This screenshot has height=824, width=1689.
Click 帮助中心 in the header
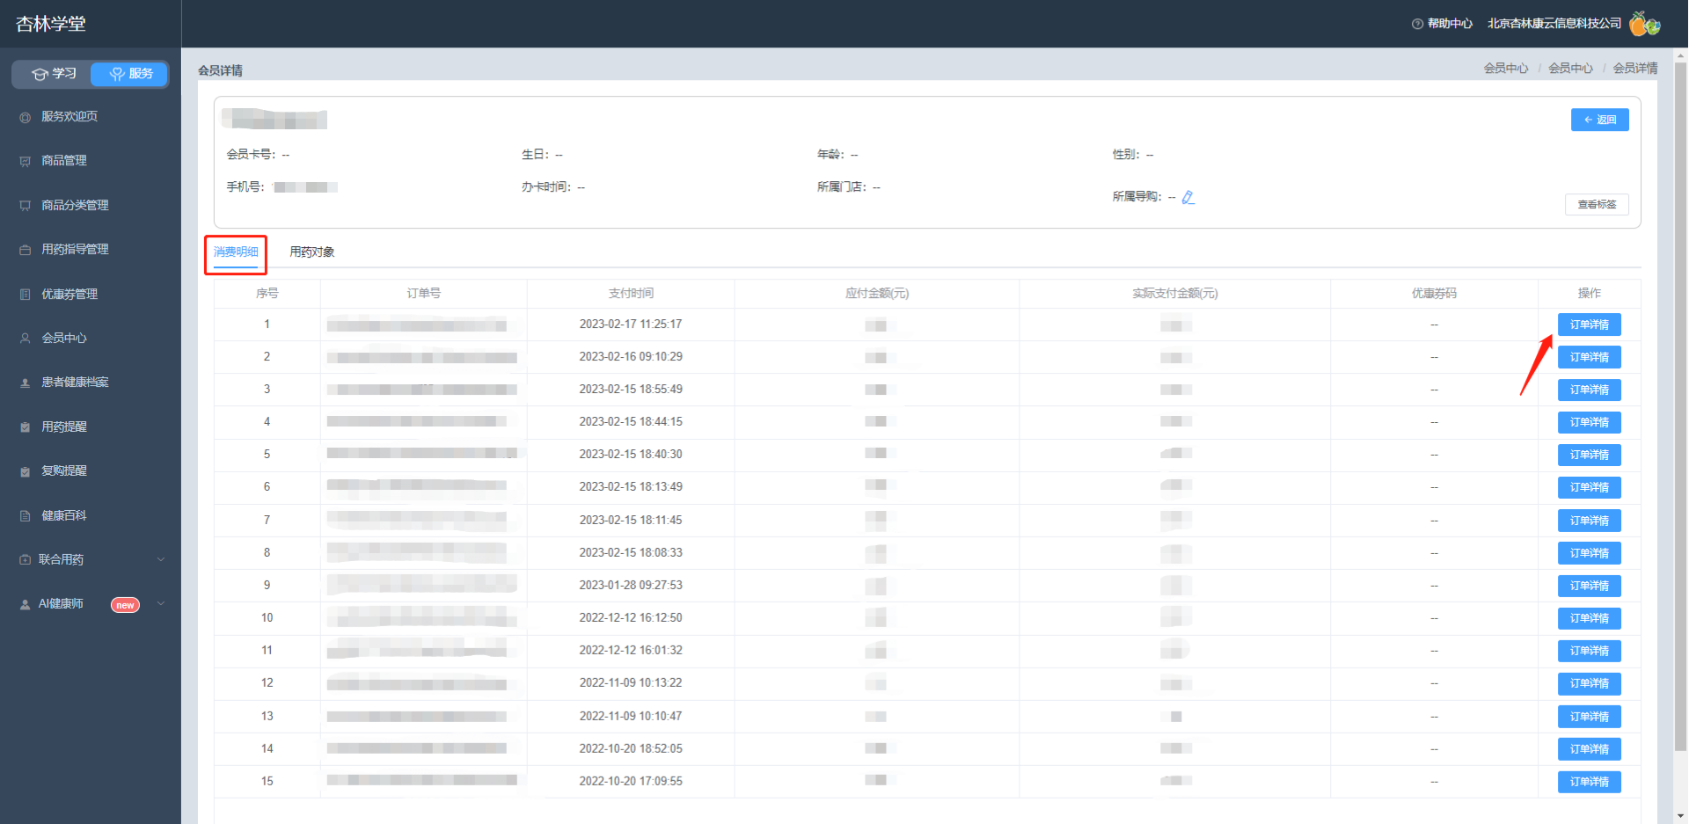coord(1450,24)
